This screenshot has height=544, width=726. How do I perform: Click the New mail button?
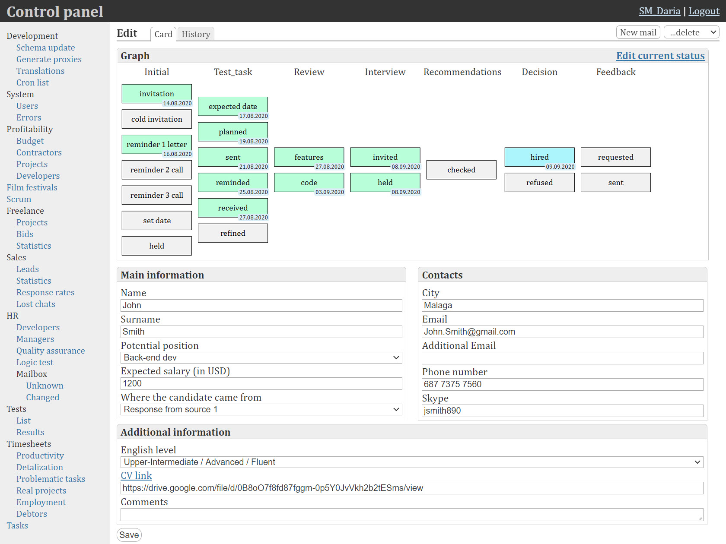637,32
